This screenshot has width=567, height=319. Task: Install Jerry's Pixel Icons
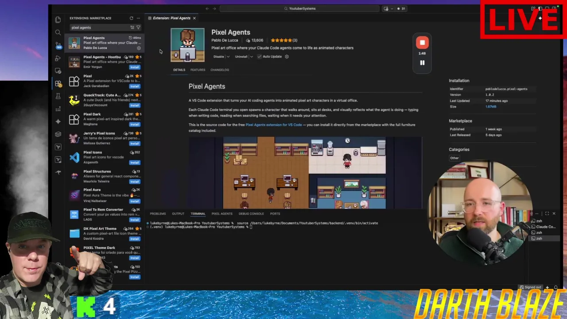(x=135, y=143)
